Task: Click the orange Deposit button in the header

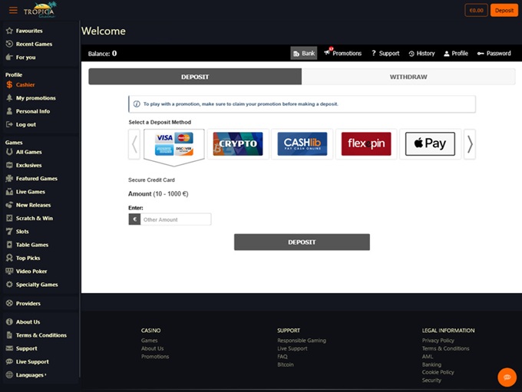Action: click(504, 11)
